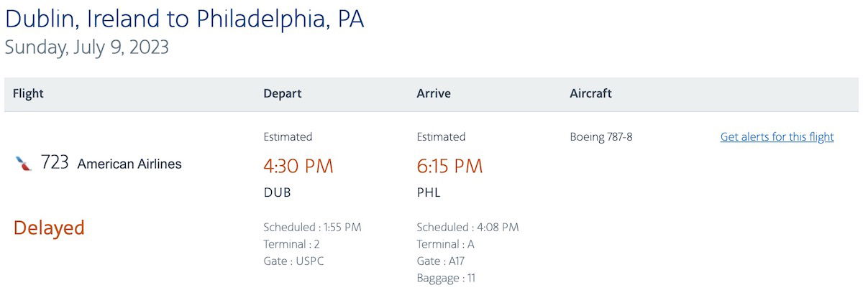This screenshot has width=863, height=308.
Task: Open the Get alerts for this flight link
Action: tap(777, 136)
